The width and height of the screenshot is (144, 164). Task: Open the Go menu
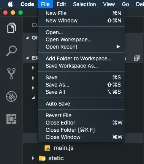pos(125,4)
